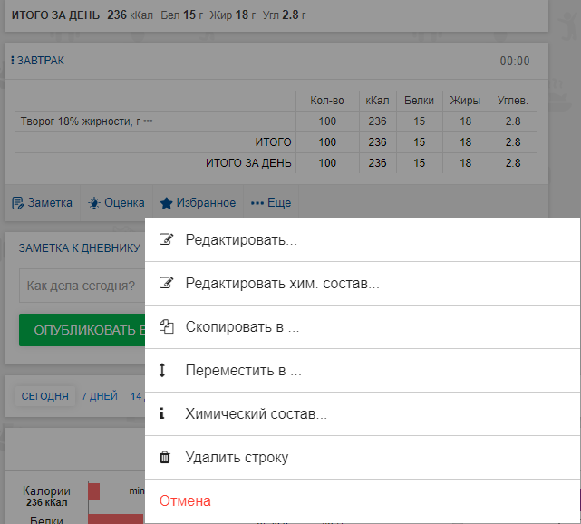The width and height of the screenshot is (581, 524).
Task: Click the Оценка lightbulb icon
Action: tap(93, 203)
